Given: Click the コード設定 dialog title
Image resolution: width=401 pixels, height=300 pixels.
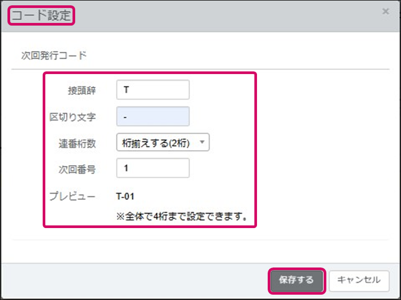Looking at the screenshot, I should point(41,15).
